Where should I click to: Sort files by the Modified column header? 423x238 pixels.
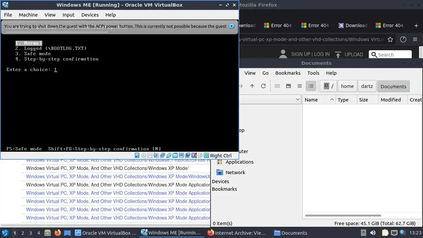click(x=393, y=99)
